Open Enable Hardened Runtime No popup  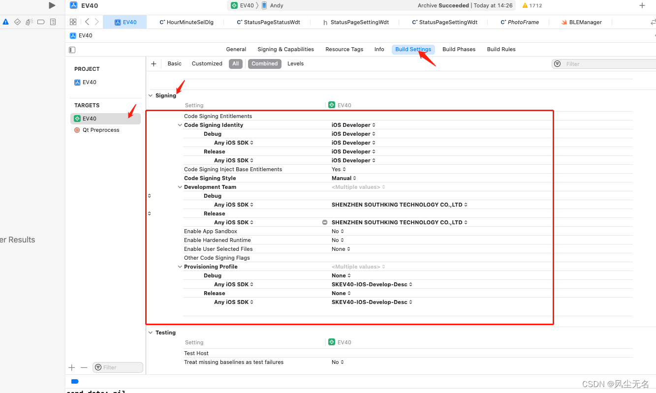pos(338,240)
